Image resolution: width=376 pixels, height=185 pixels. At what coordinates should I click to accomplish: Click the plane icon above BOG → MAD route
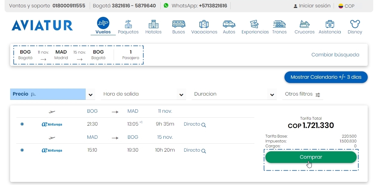[x=52, y=112]
